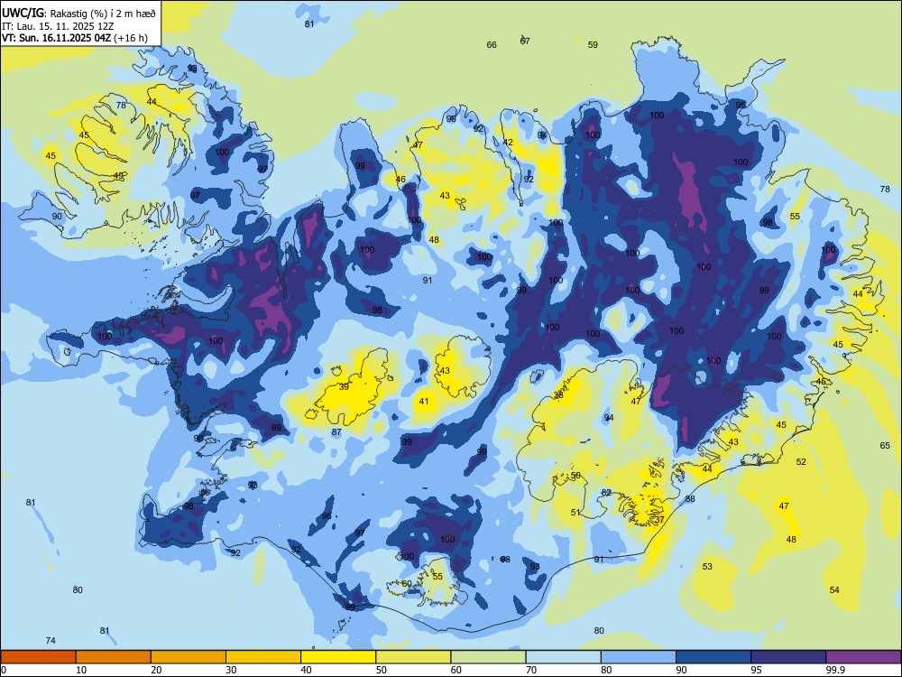Screen dimensions: 902x677
Task: Click the 'VT: Sun. 16.11.2025 04Z (+16 h)' line
Action: click(x=75, y=38)
